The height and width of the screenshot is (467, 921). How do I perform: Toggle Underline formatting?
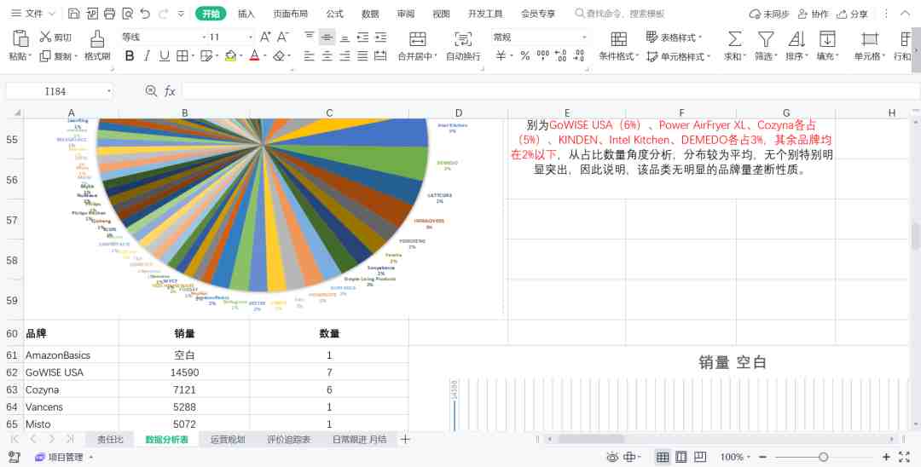coord(165,55)
